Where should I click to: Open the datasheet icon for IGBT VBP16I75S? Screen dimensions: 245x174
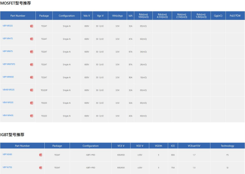pos(41,168)
